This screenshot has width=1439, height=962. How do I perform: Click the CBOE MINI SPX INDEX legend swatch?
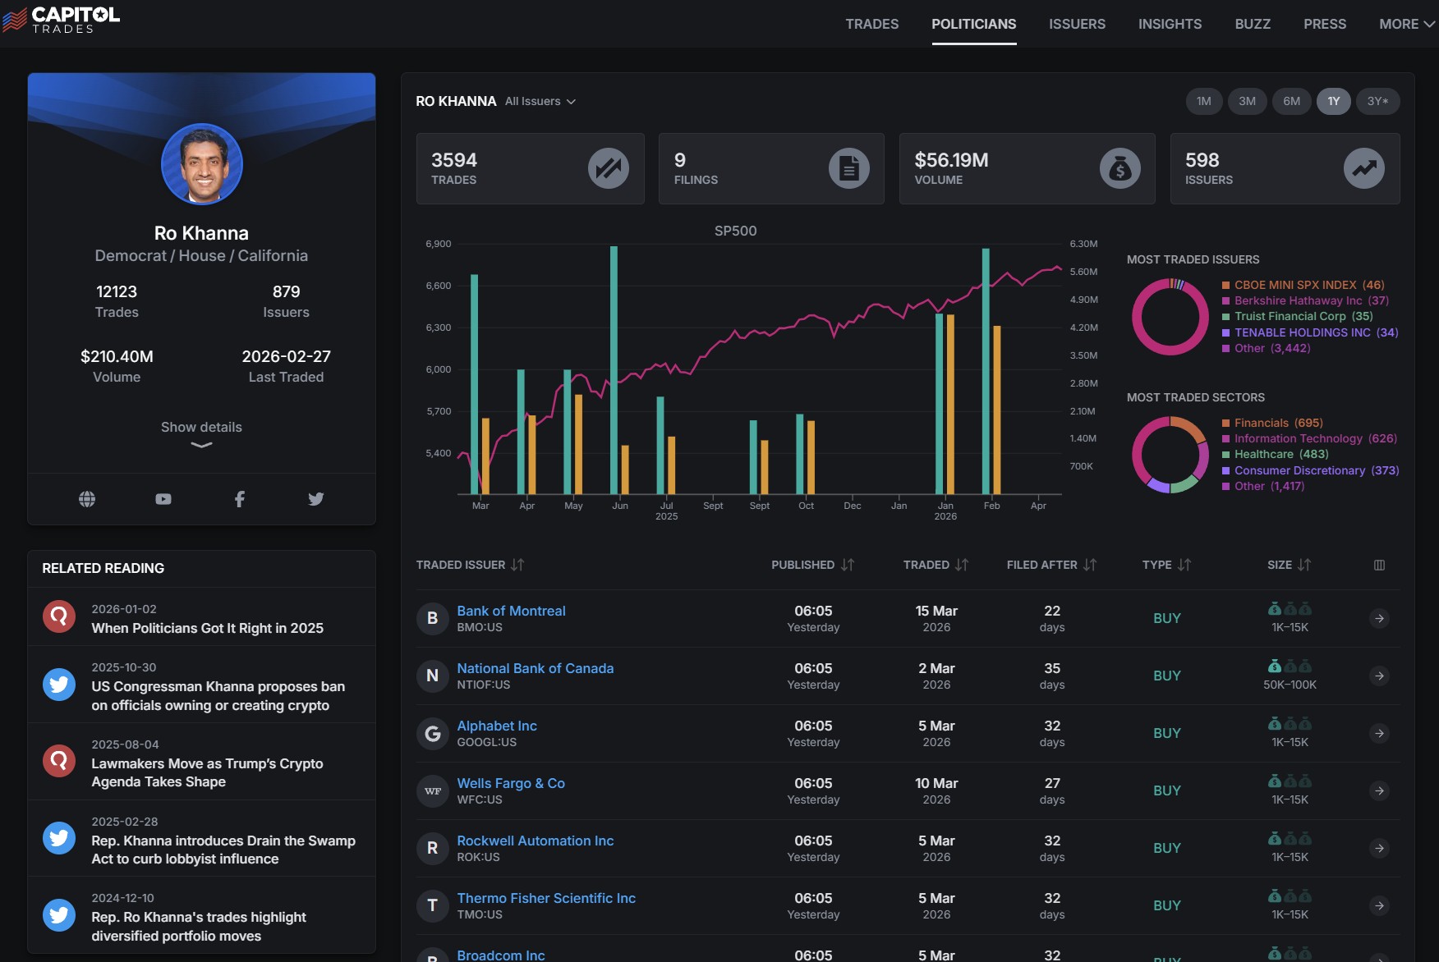[x=1225, y=285]
